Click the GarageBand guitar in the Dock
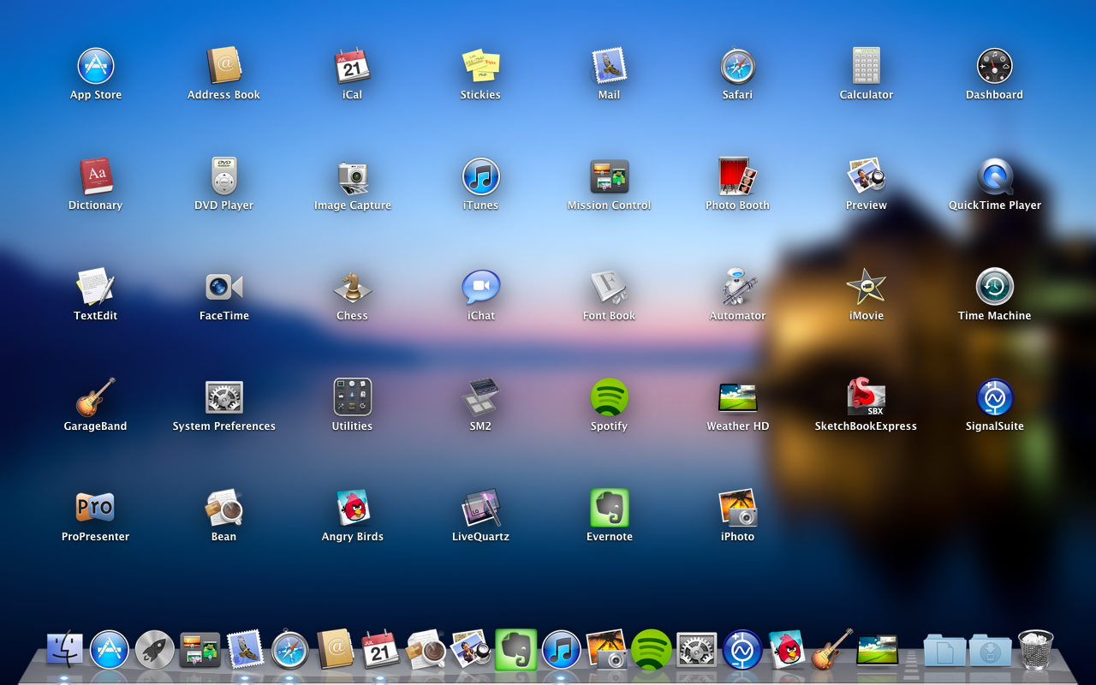This screenshot has width=1096, height=685. 831,650
